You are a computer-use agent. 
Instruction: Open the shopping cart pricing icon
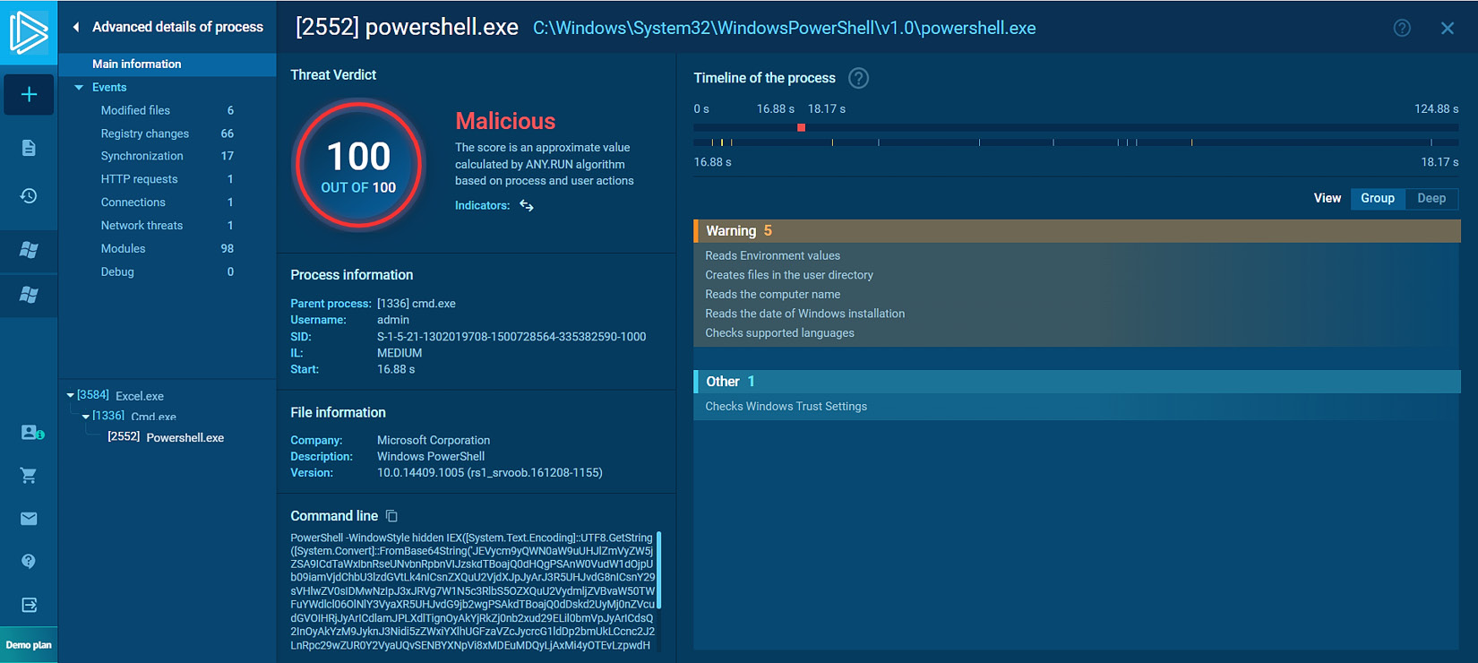point(29,476)
